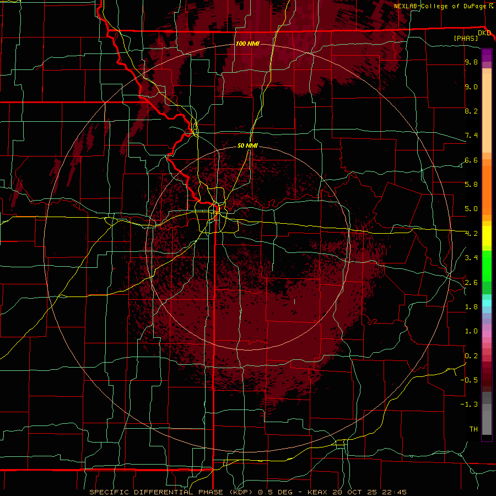Click the 100 NMI range ring label

pyautogui.click(x=247, y=44)
